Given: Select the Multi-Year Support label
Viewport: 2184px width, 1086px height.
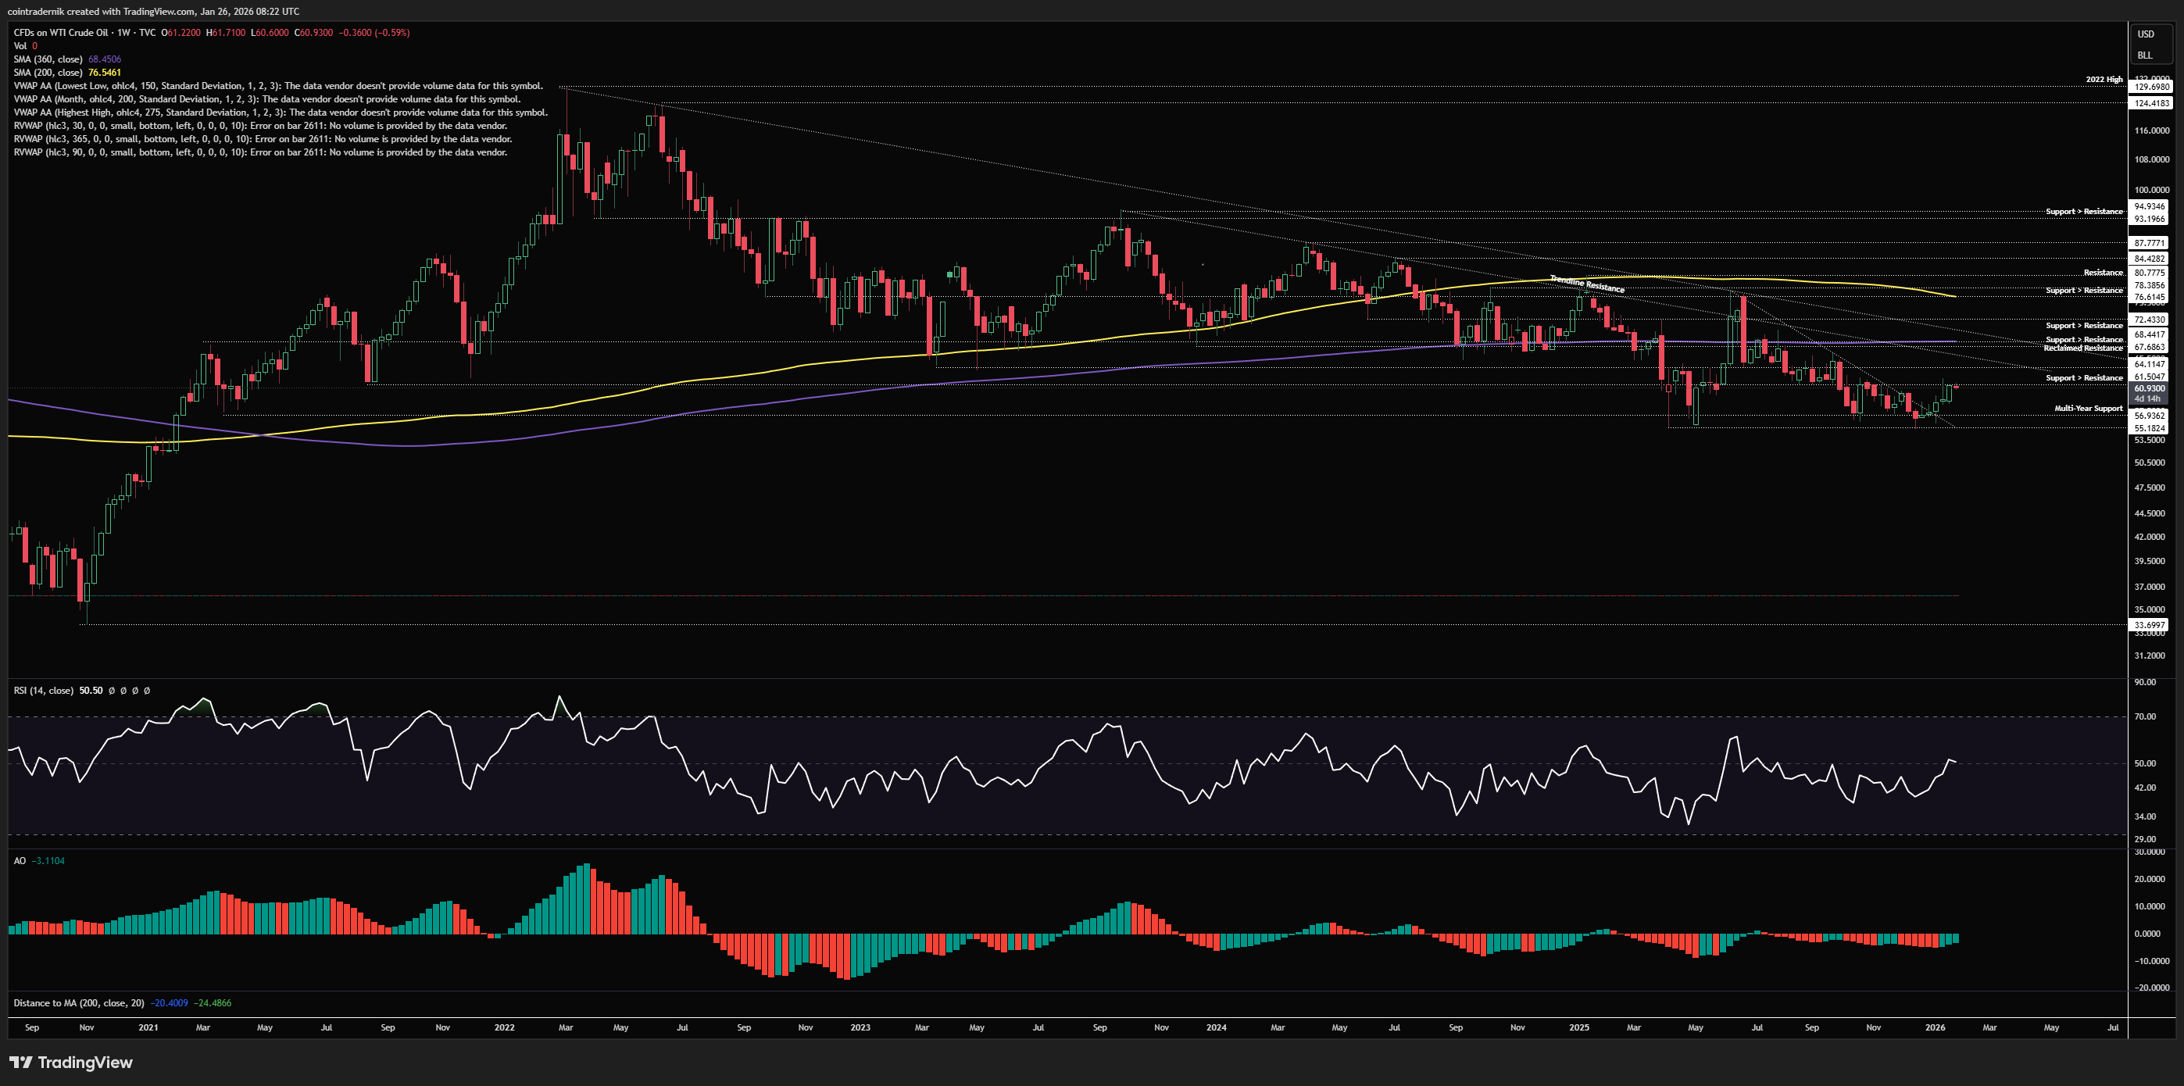Looking at the screenshot, I should tap(2087, 409).
